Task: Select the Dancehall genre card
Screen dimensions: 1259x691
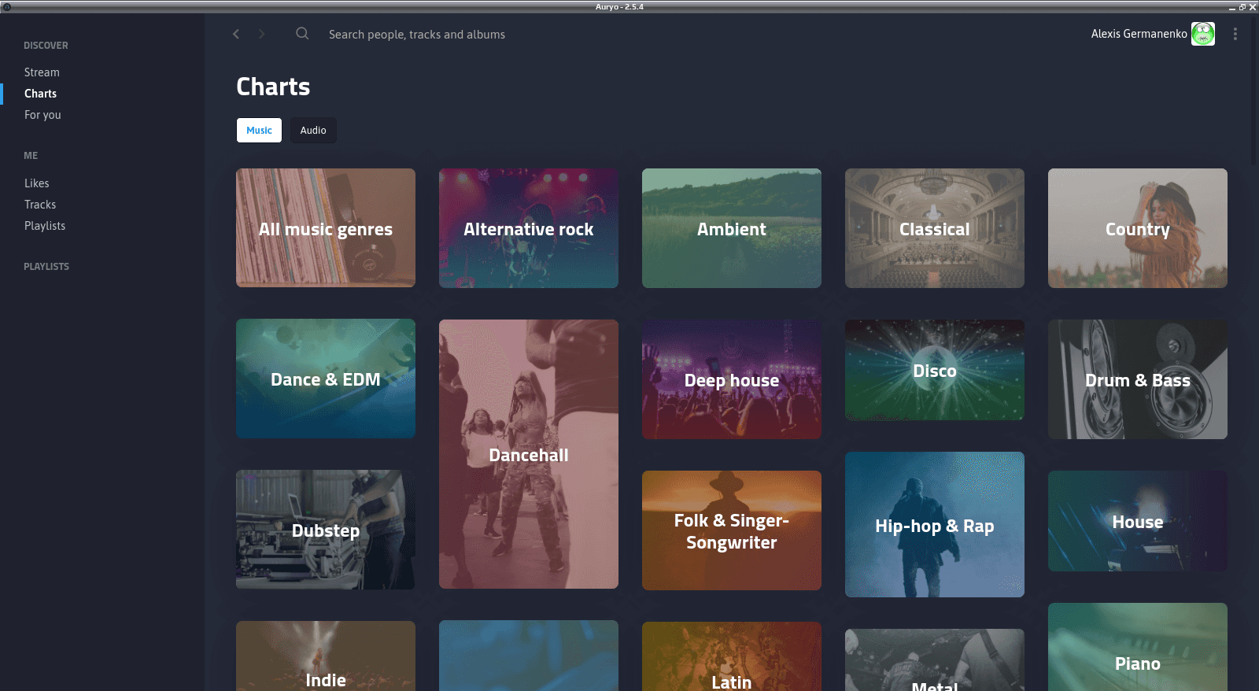Action: tap(529, 454)
